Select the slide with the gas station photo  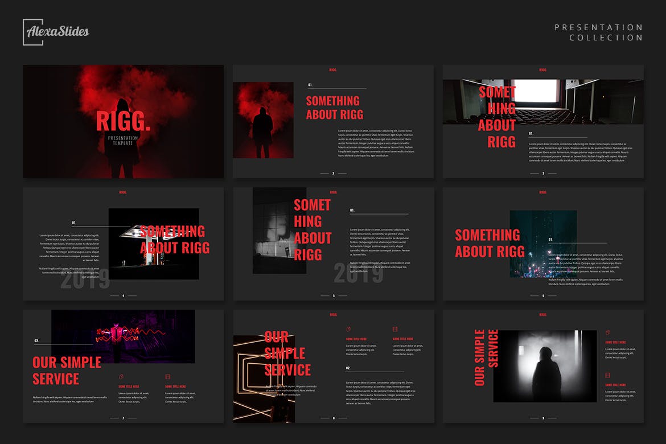(123, 244)
